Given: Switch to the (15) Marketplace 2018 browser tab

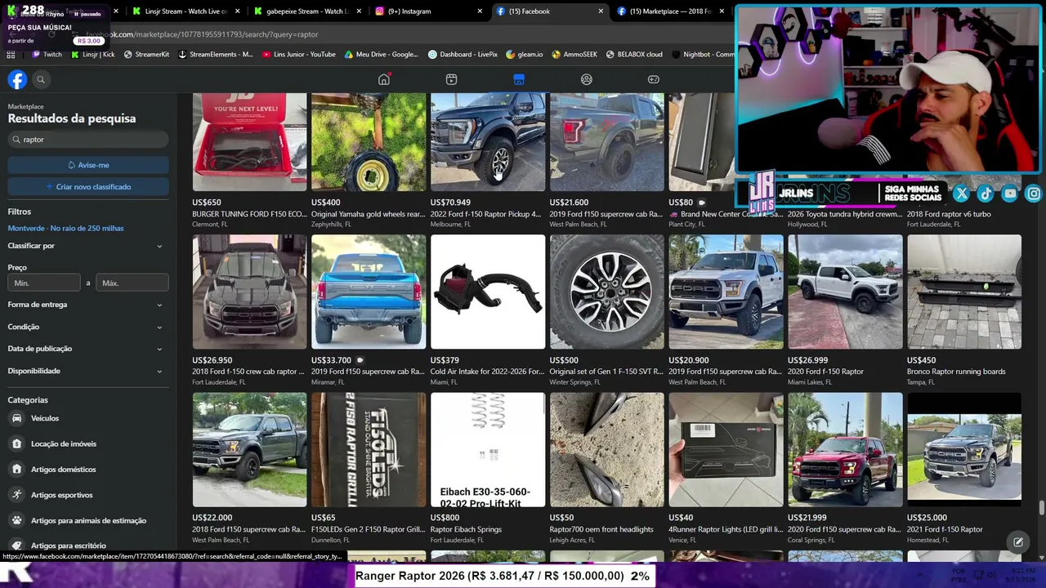Looking at the screenshot, I should click(x=670, y=11).
